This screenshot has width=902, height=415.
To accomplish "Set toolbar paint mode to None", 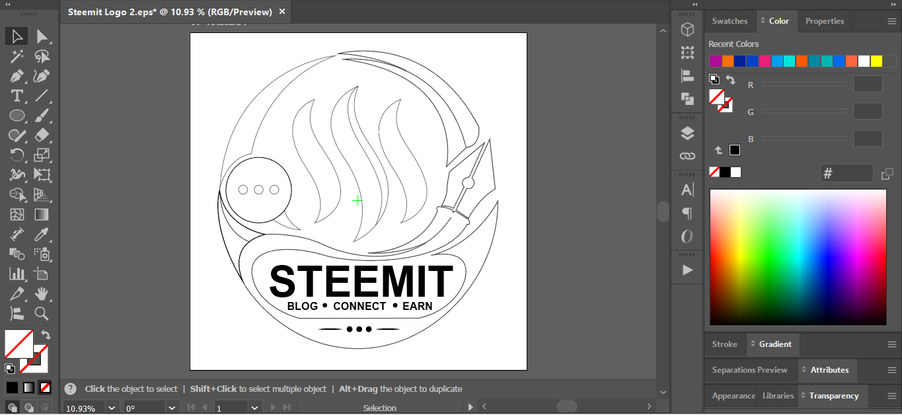I will click(45, 387).
